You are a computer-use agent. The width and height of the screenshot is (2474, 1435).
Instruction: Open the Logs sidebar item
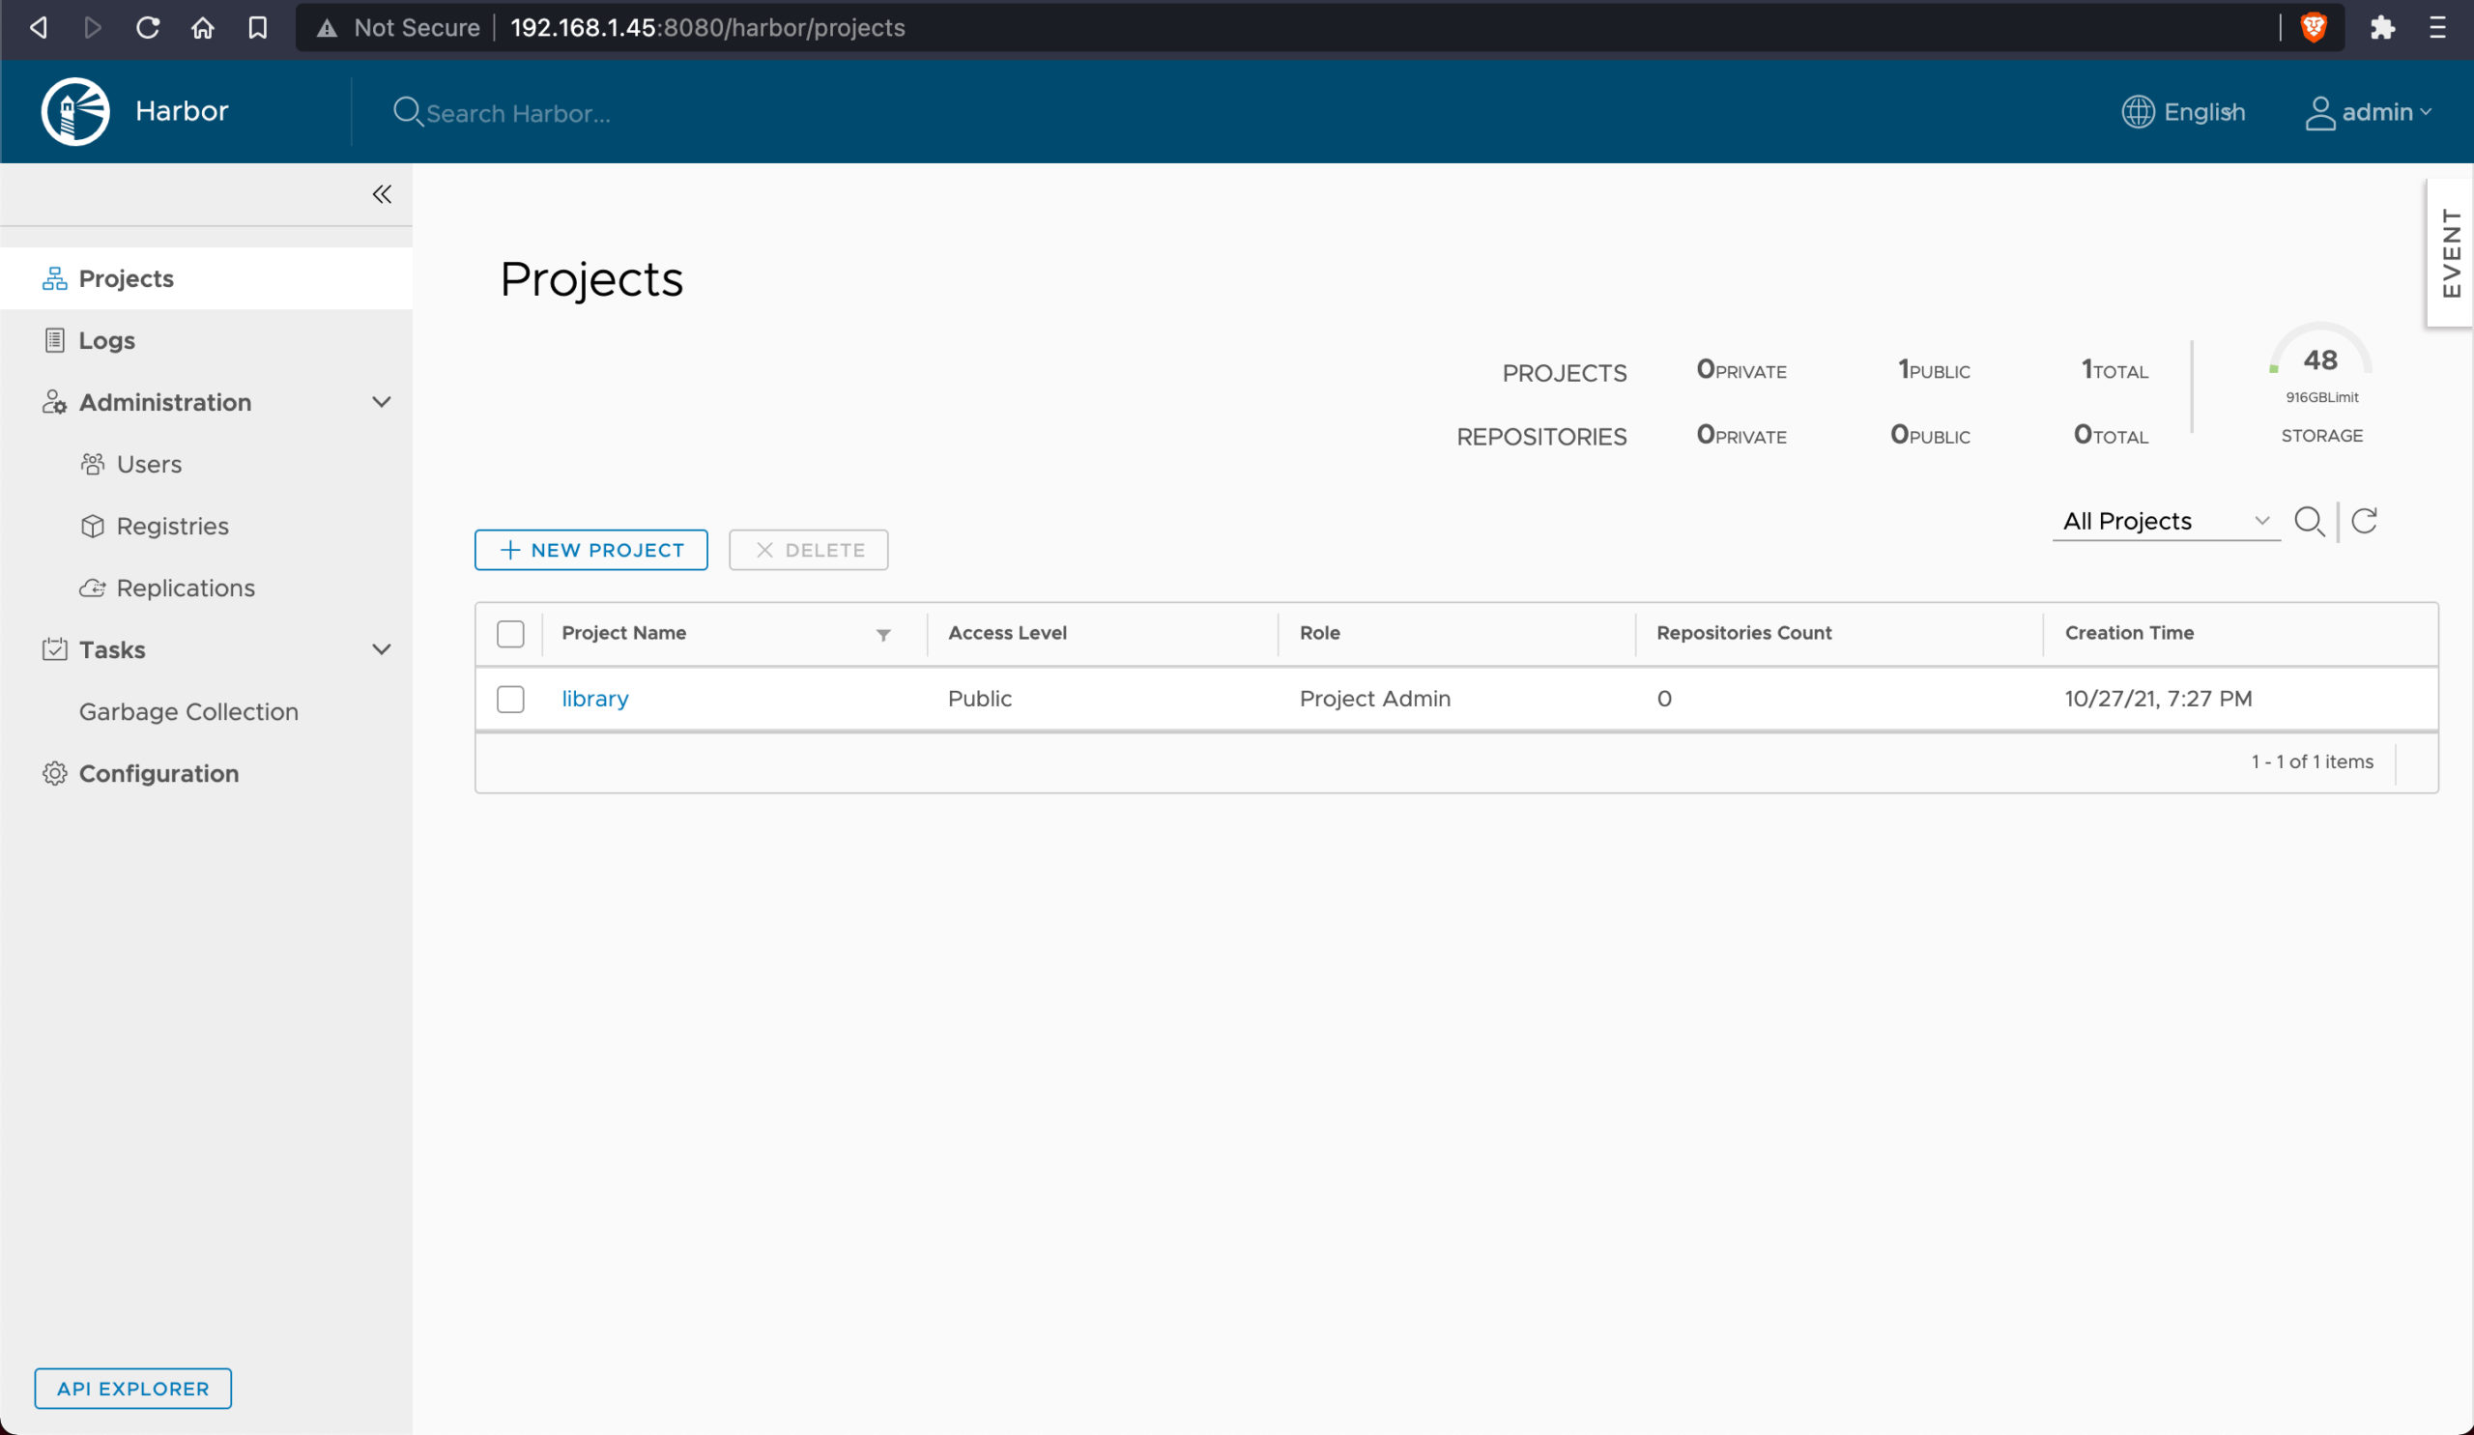pos(206,340)
